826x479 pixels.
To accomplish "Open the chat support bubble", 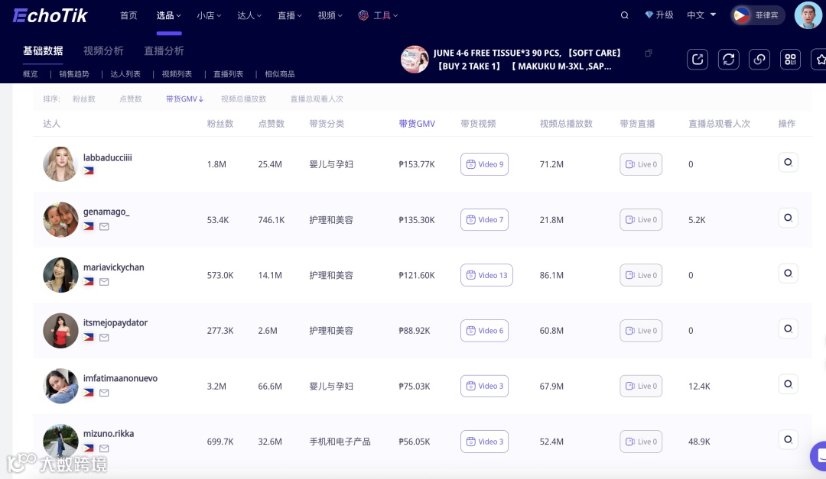I will (818, 456).
